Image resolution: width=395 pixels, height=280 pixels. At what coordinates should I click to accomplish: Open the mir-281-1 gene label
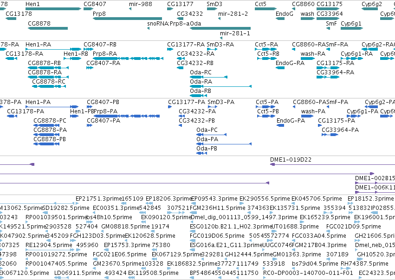click(x=235, y=33)
